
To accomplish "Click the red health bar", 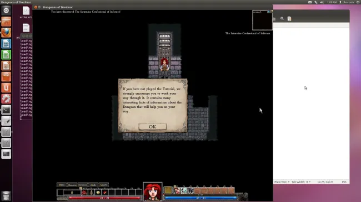I will [x=104, y=198].
